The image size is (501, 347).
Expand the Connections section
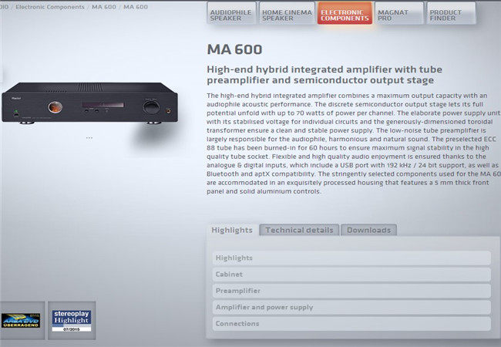pyautogui.click(x=351, y=324)
